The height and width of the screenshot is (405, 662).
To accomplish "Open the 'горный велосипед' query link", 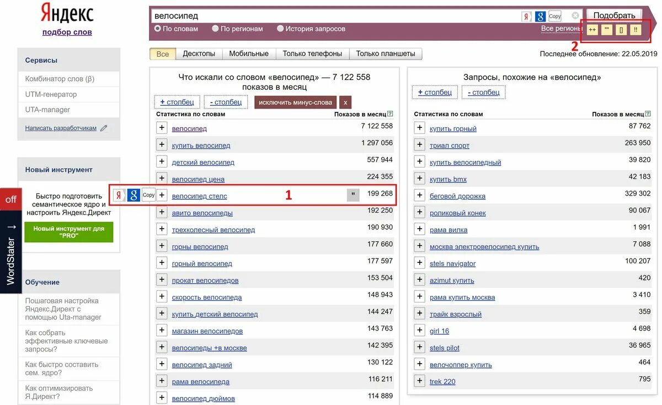I will (202, 263).
